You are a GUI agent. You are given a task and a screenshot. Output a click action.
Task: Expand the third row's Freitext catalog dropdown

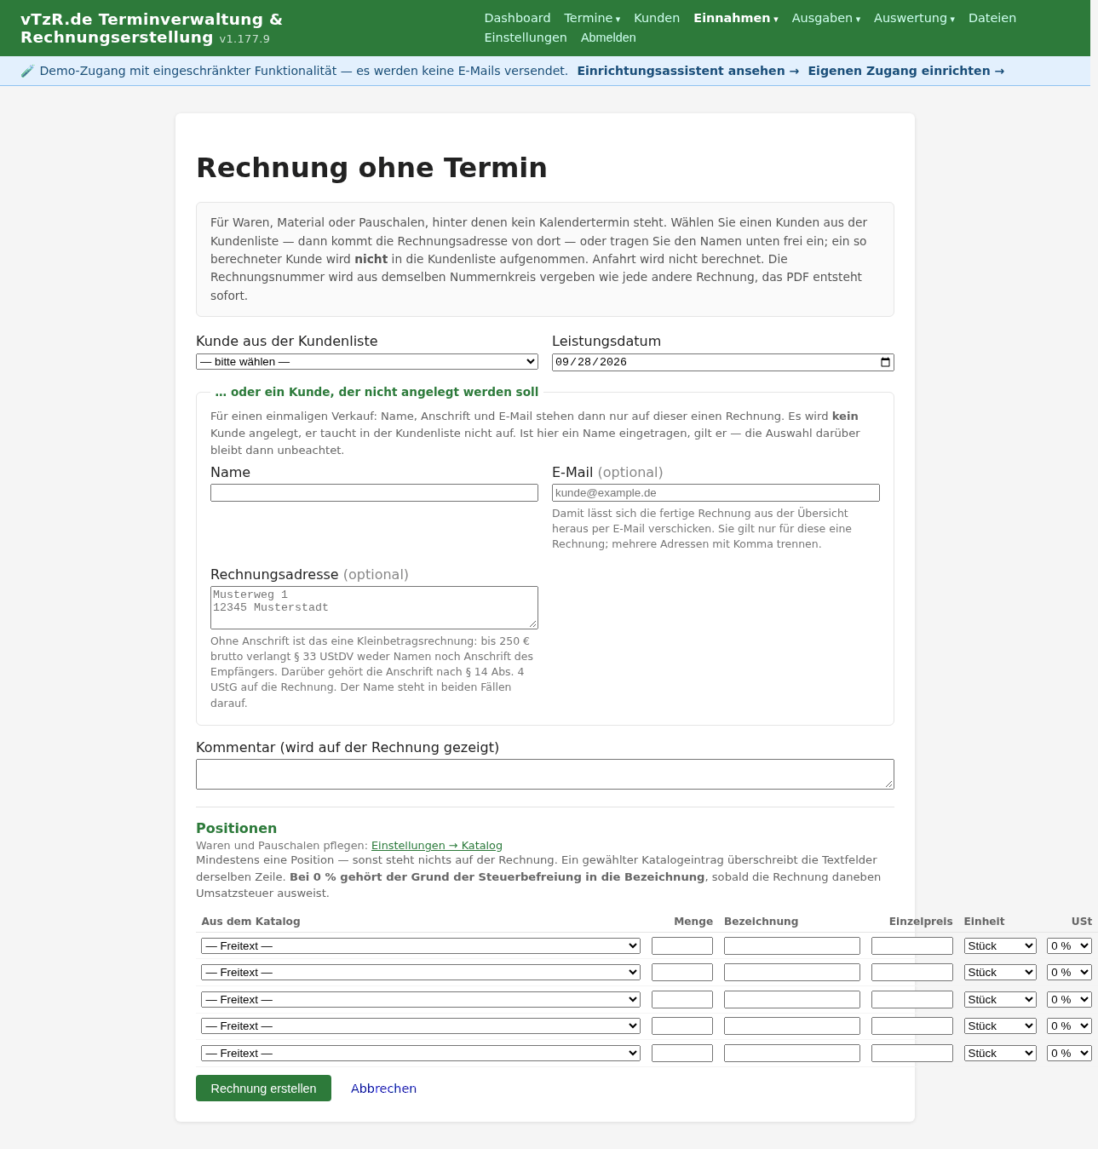pyautogui.click(x=421, y=1000)
